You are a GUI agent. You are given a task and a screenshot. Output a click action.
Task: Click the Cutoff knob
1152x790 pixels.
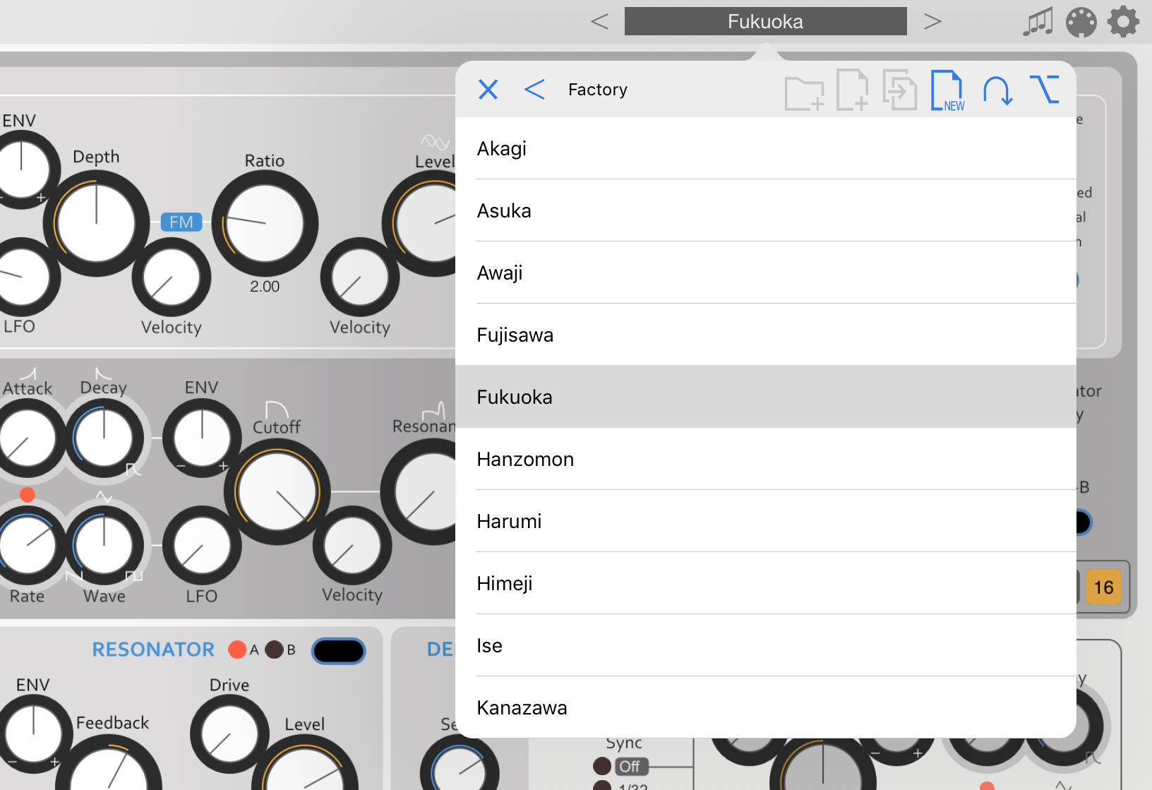click(277, 492)
